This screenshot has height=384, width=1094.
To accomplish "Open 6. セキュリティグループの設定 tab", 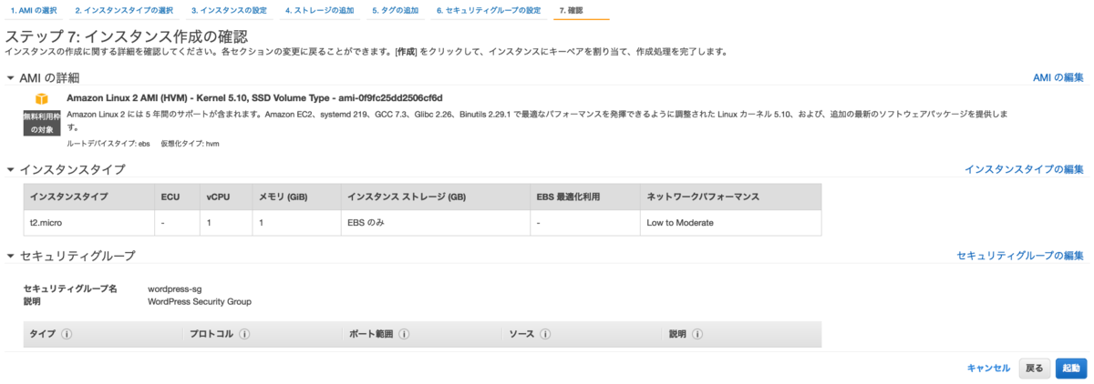I will 489,10.
